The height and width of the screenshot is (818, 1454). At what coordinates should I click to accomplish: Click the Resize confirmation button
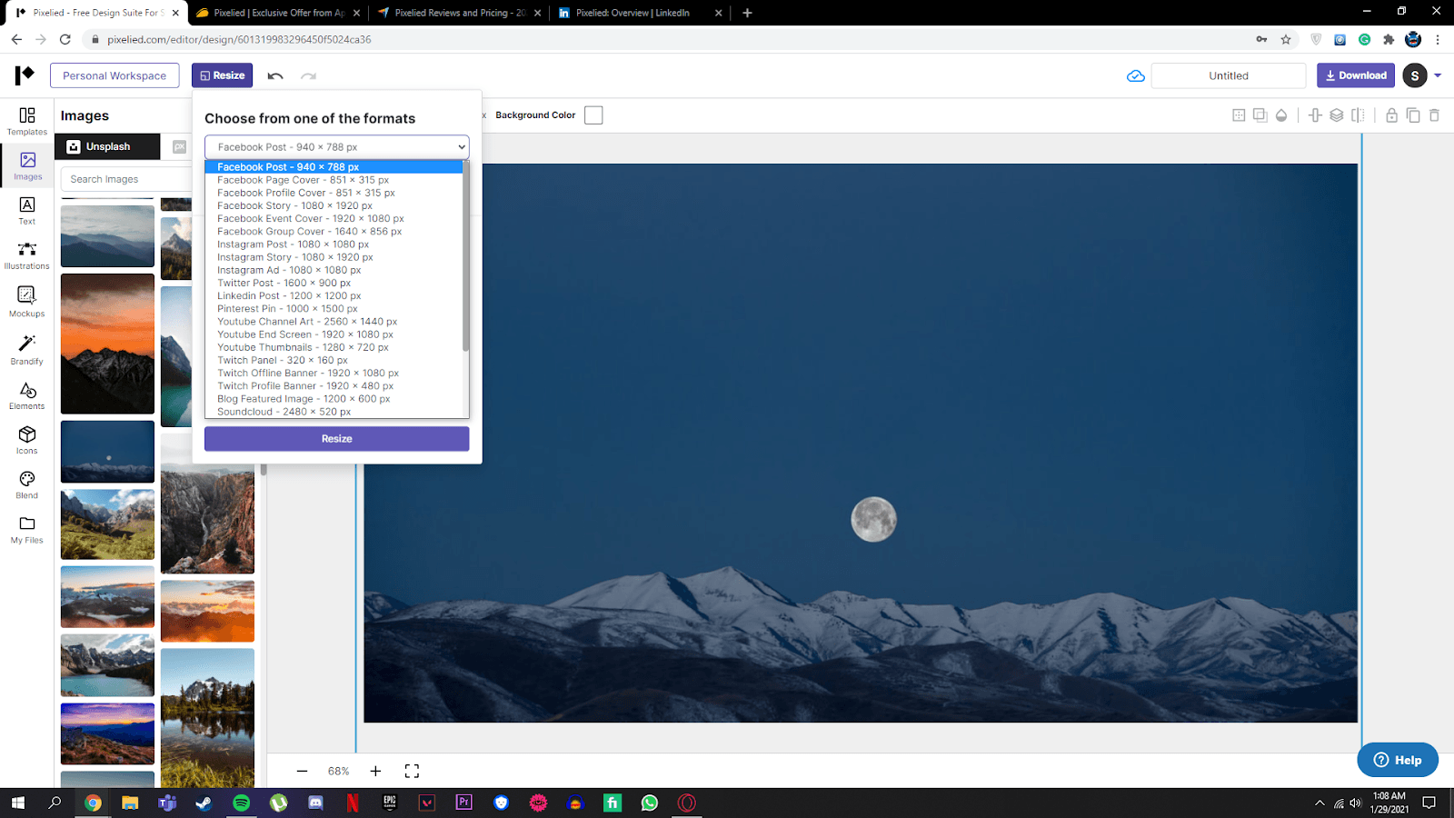335,438
